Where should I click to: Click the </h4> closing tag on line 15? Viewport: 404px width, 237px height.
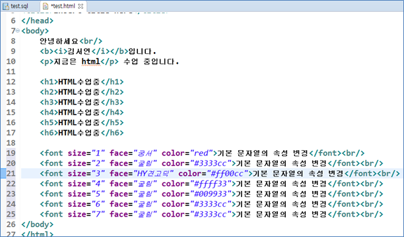pyautogui.click(x=112, y=113)
